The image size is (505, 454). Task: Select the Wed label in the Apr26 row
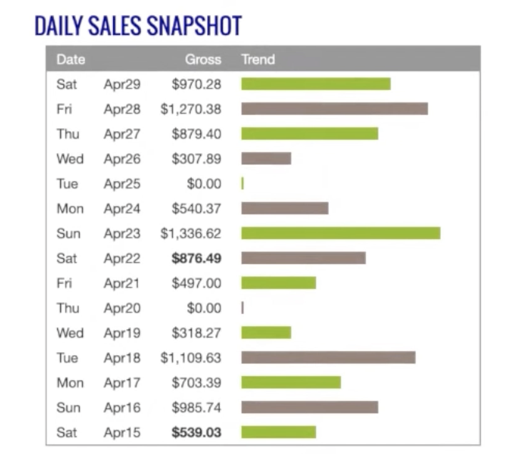(x=70, y=159)
